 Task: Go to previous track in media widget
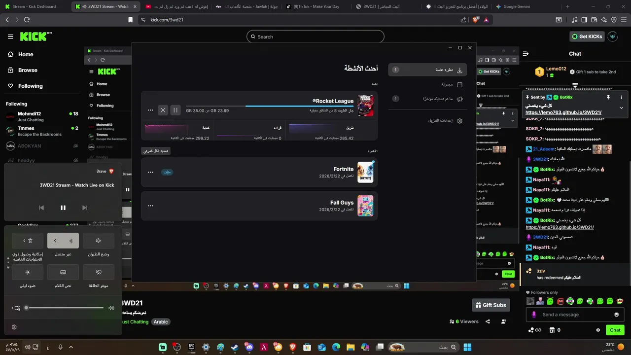point(41,208)
